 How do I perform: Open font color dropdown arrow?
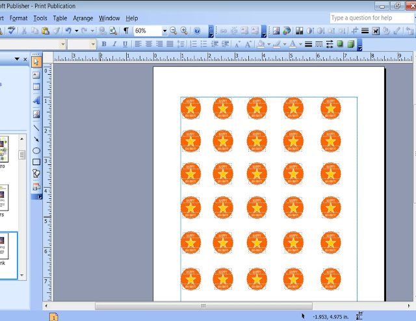[x=300, y=44]
